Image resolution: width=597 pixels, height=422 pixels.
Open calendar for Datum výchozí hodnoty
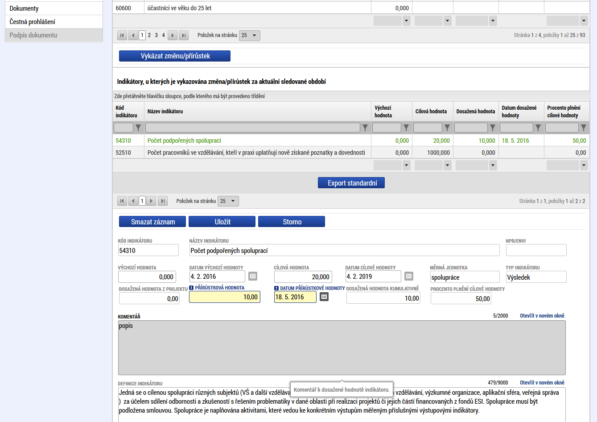tap(253, 276)
